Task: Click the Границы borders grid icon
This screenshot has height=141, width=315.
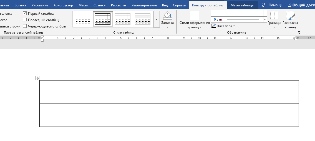Action: tap(274, 16)
